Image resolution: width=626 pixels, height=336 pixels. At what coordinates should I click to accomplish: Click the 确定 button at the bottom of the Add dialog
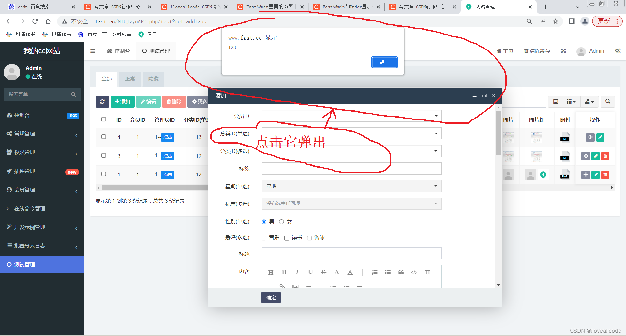(271, 297)
